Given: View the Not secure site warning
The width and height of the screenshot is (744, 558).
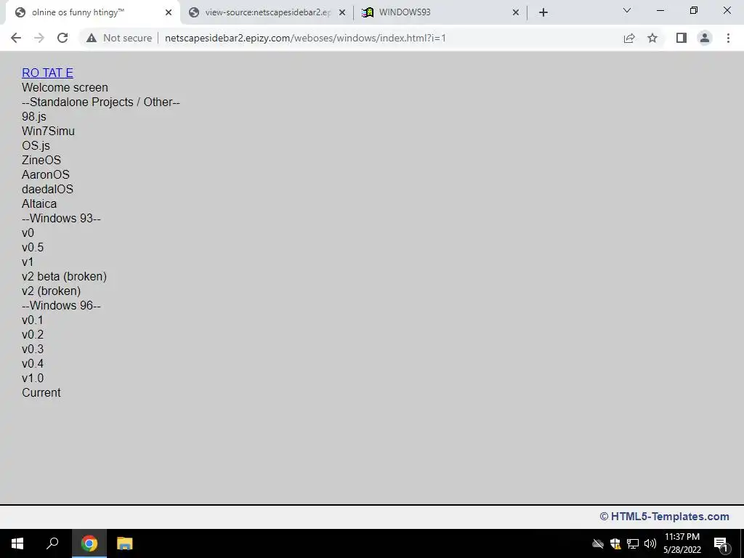Looking at the screenshot, I should pyautogui.click(x=119, y=38).
